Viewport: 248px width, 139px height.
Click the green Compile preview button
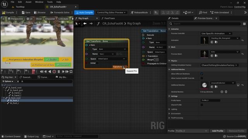(63, 65)
